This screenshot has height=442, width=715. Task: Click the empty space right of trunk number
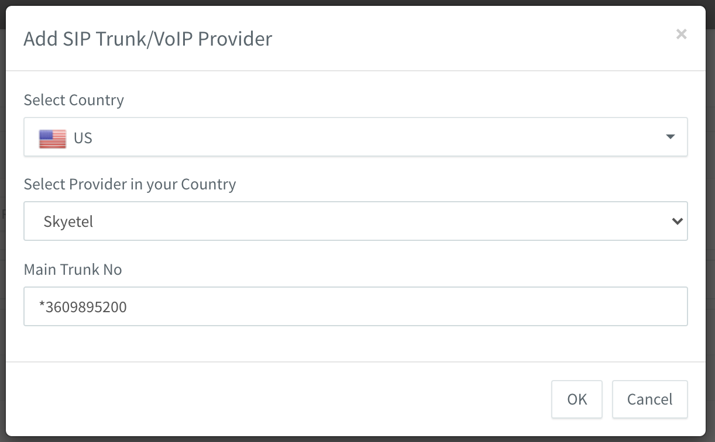point(404,306)
